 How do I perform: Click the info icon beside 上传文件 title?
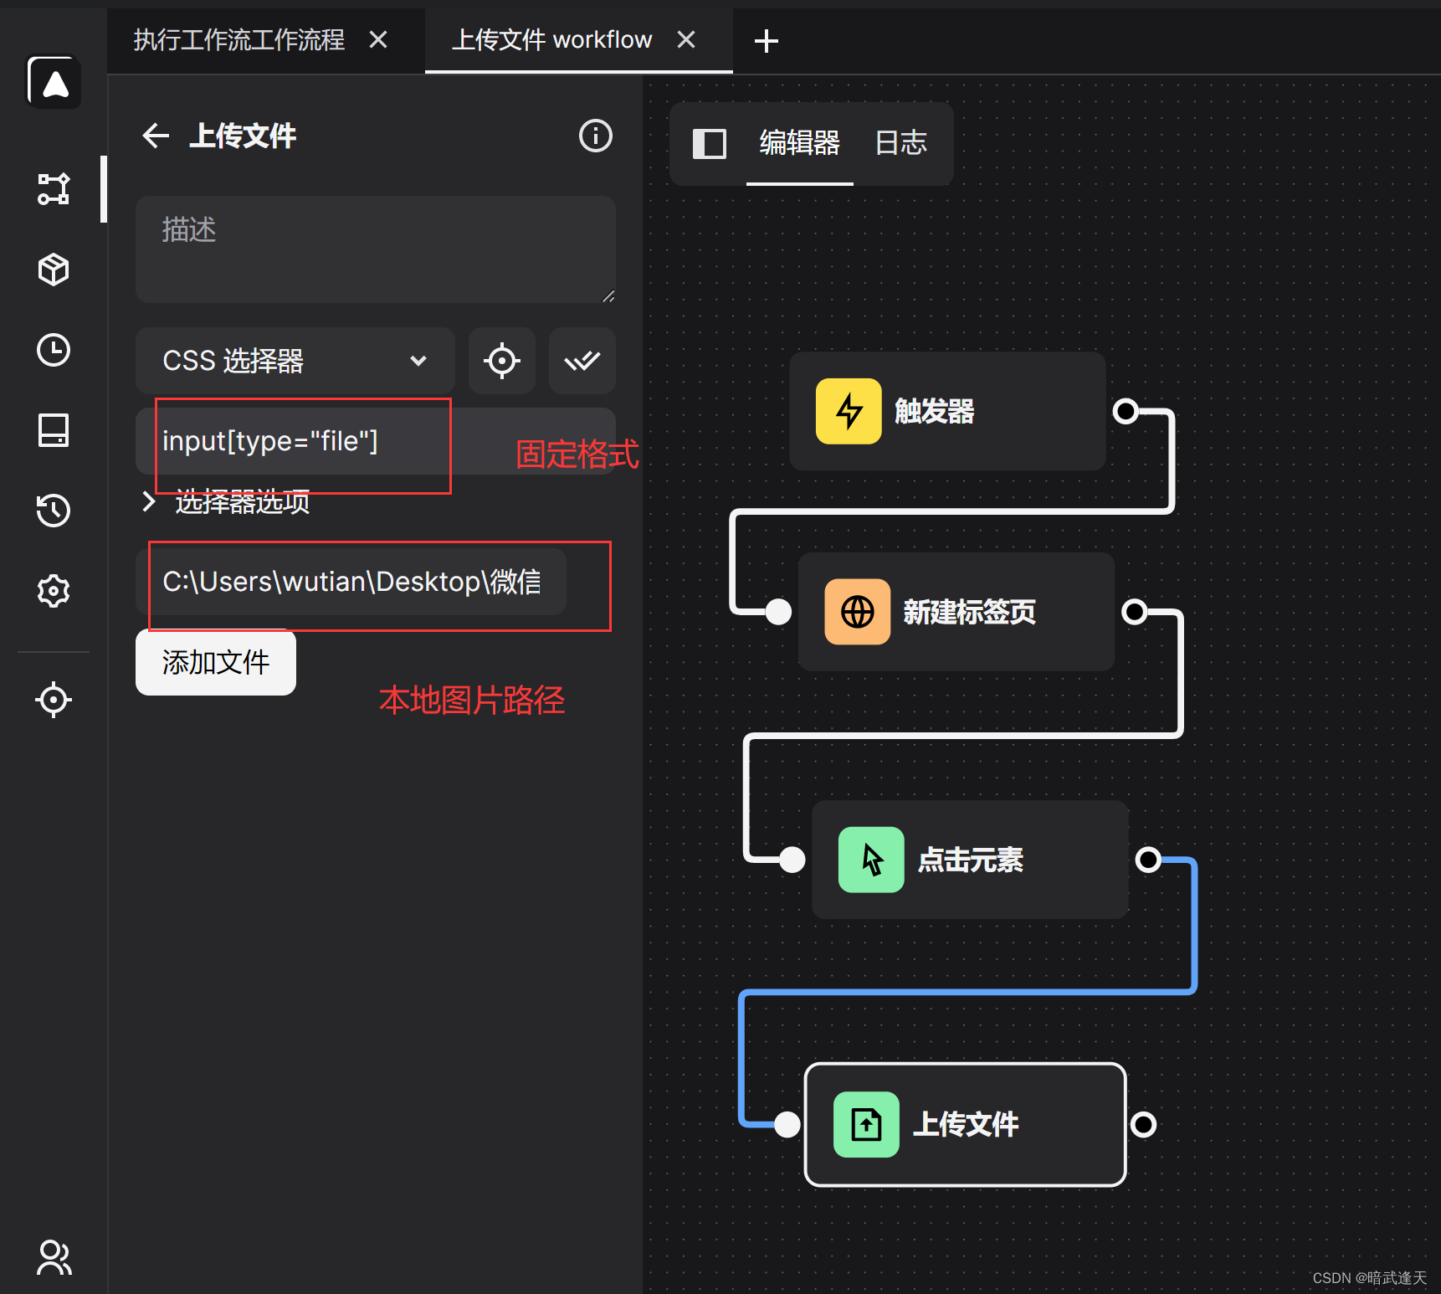click(x=595, y=136)
